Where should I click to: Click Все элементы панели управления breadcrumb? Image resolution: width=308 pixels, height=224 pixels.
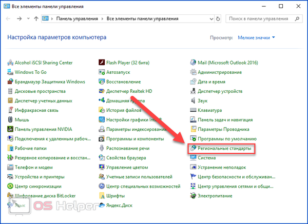click(142, 19)
